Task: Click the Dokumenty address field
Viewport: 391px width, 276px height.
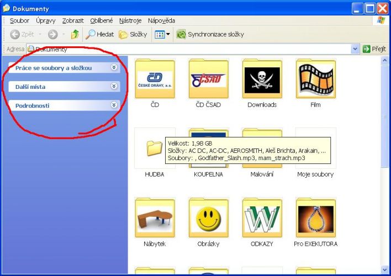Action: pos(189,49)
